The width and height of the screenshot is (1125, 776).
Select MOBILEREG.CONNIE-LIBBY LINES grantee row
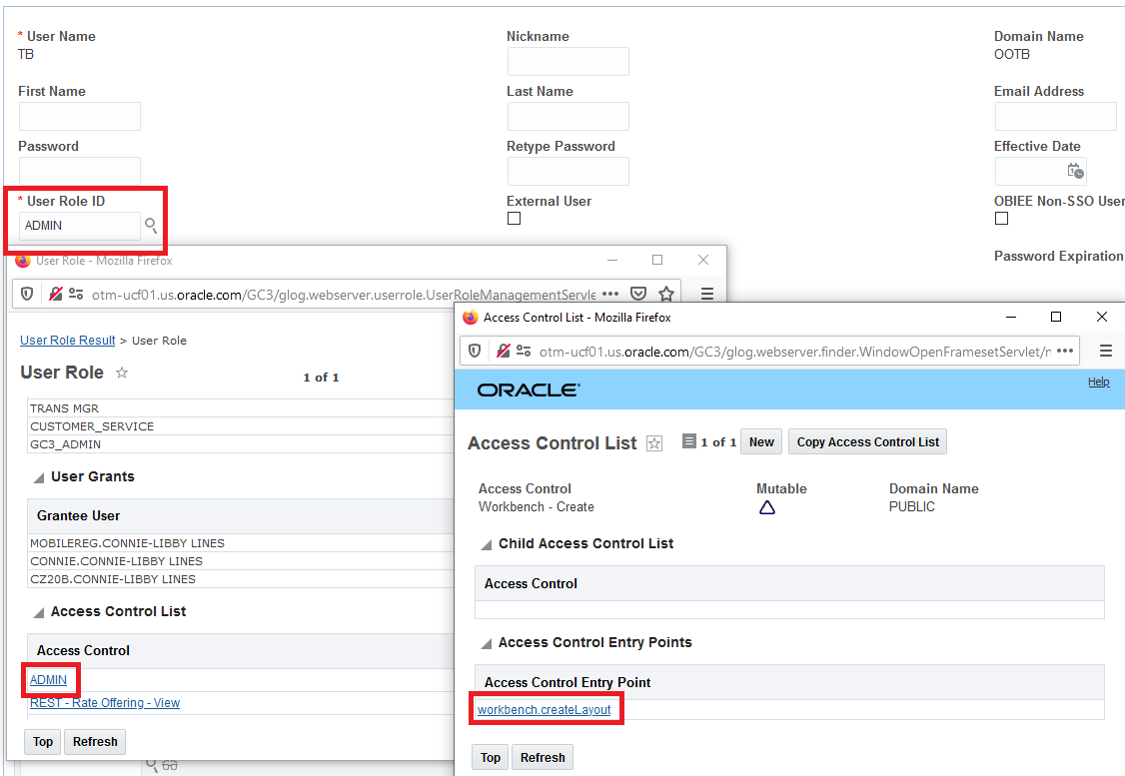tap(241, 543)
